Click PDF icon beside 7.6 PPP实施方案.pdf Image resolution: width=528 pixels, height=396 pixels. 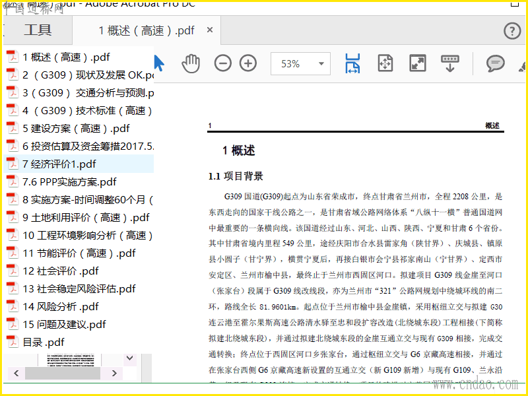click(x=13, y=181)
